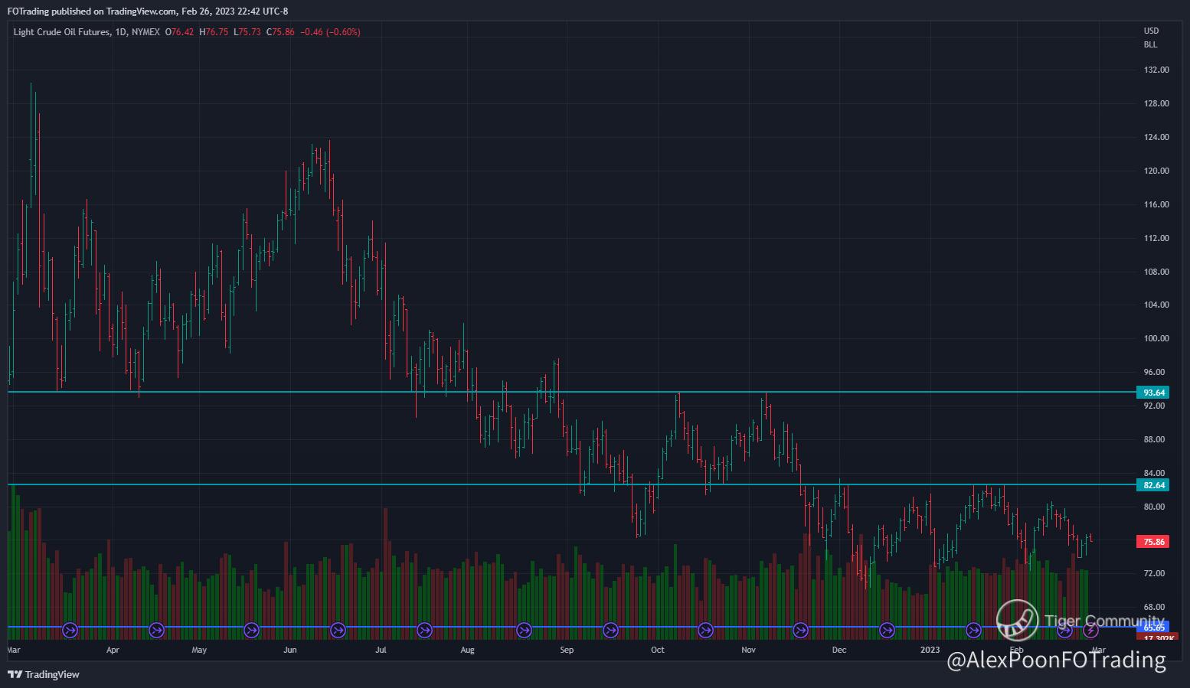
Task: Click the Apr label on the time axis
Action: pos(113,651)
